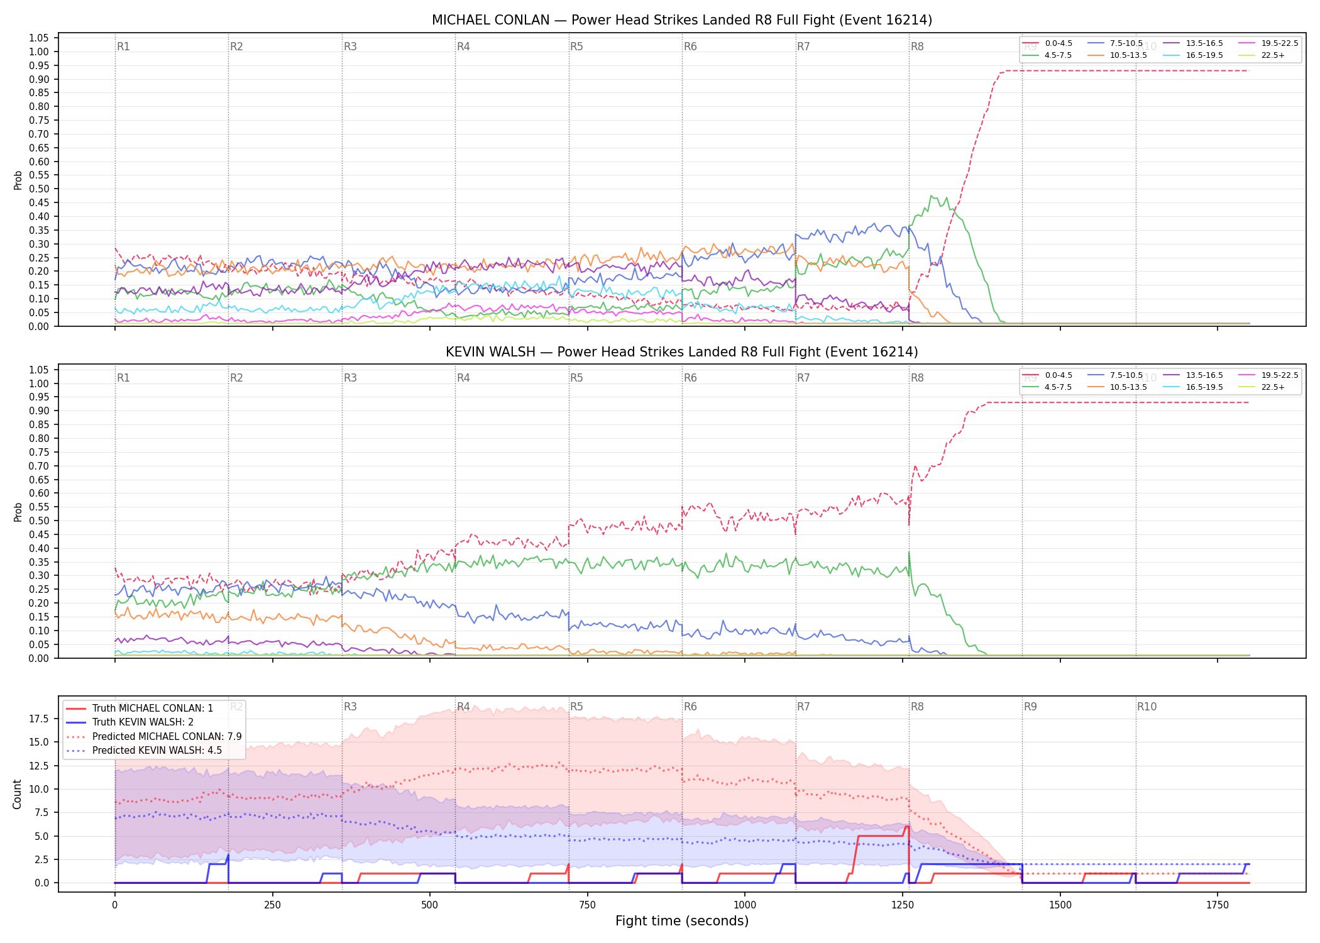Select the 'Count' y-axis label
Viewport: 1320px width, 943px height.
17,794
